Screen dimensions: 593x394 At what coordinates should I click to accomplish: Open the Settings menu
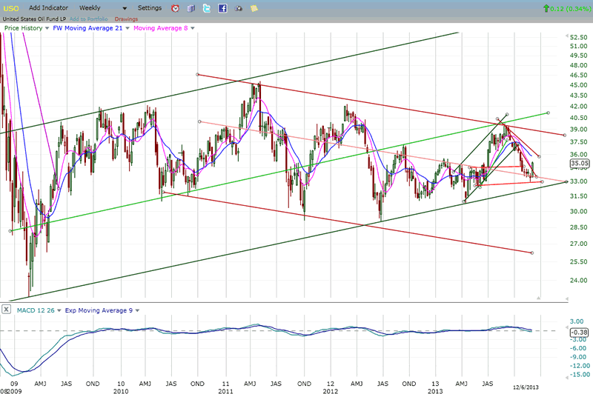pyautogui.click(x=149, y=7)
